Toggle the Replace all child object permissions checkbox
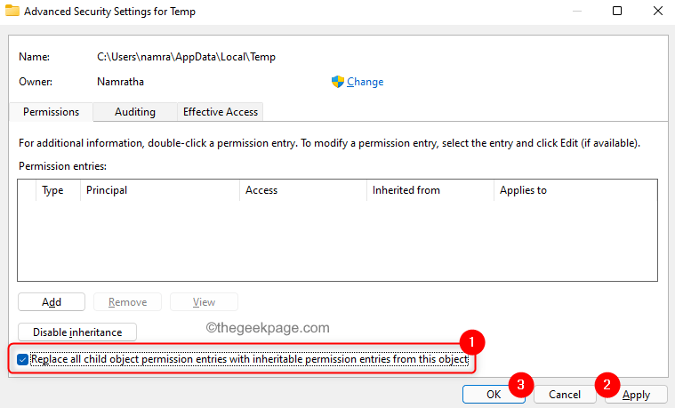This screenshot has width=675, height=408. click(x=23, y=359)
